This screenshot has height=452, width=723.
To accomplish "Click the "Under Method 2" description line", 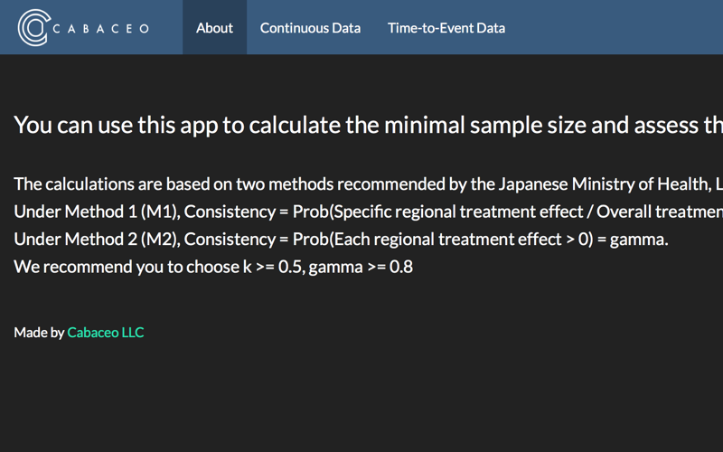I will [342, 240].
